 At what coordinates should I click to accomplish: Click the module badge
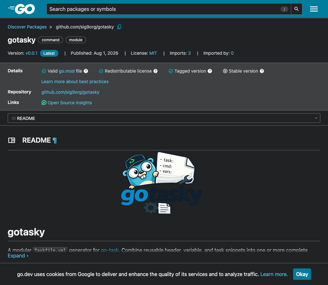76,40
